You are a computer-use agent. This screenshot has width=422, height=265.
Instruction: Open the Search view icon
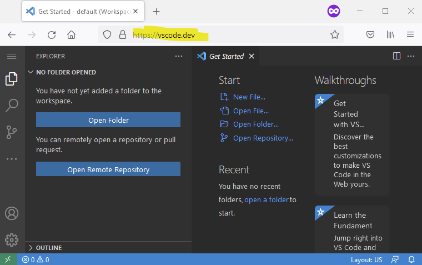12,106
